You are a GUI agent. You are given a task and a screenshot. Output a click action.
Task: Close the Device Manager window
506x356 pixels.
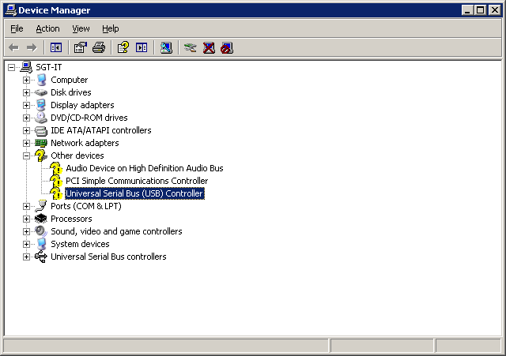[x=494, y=10]
